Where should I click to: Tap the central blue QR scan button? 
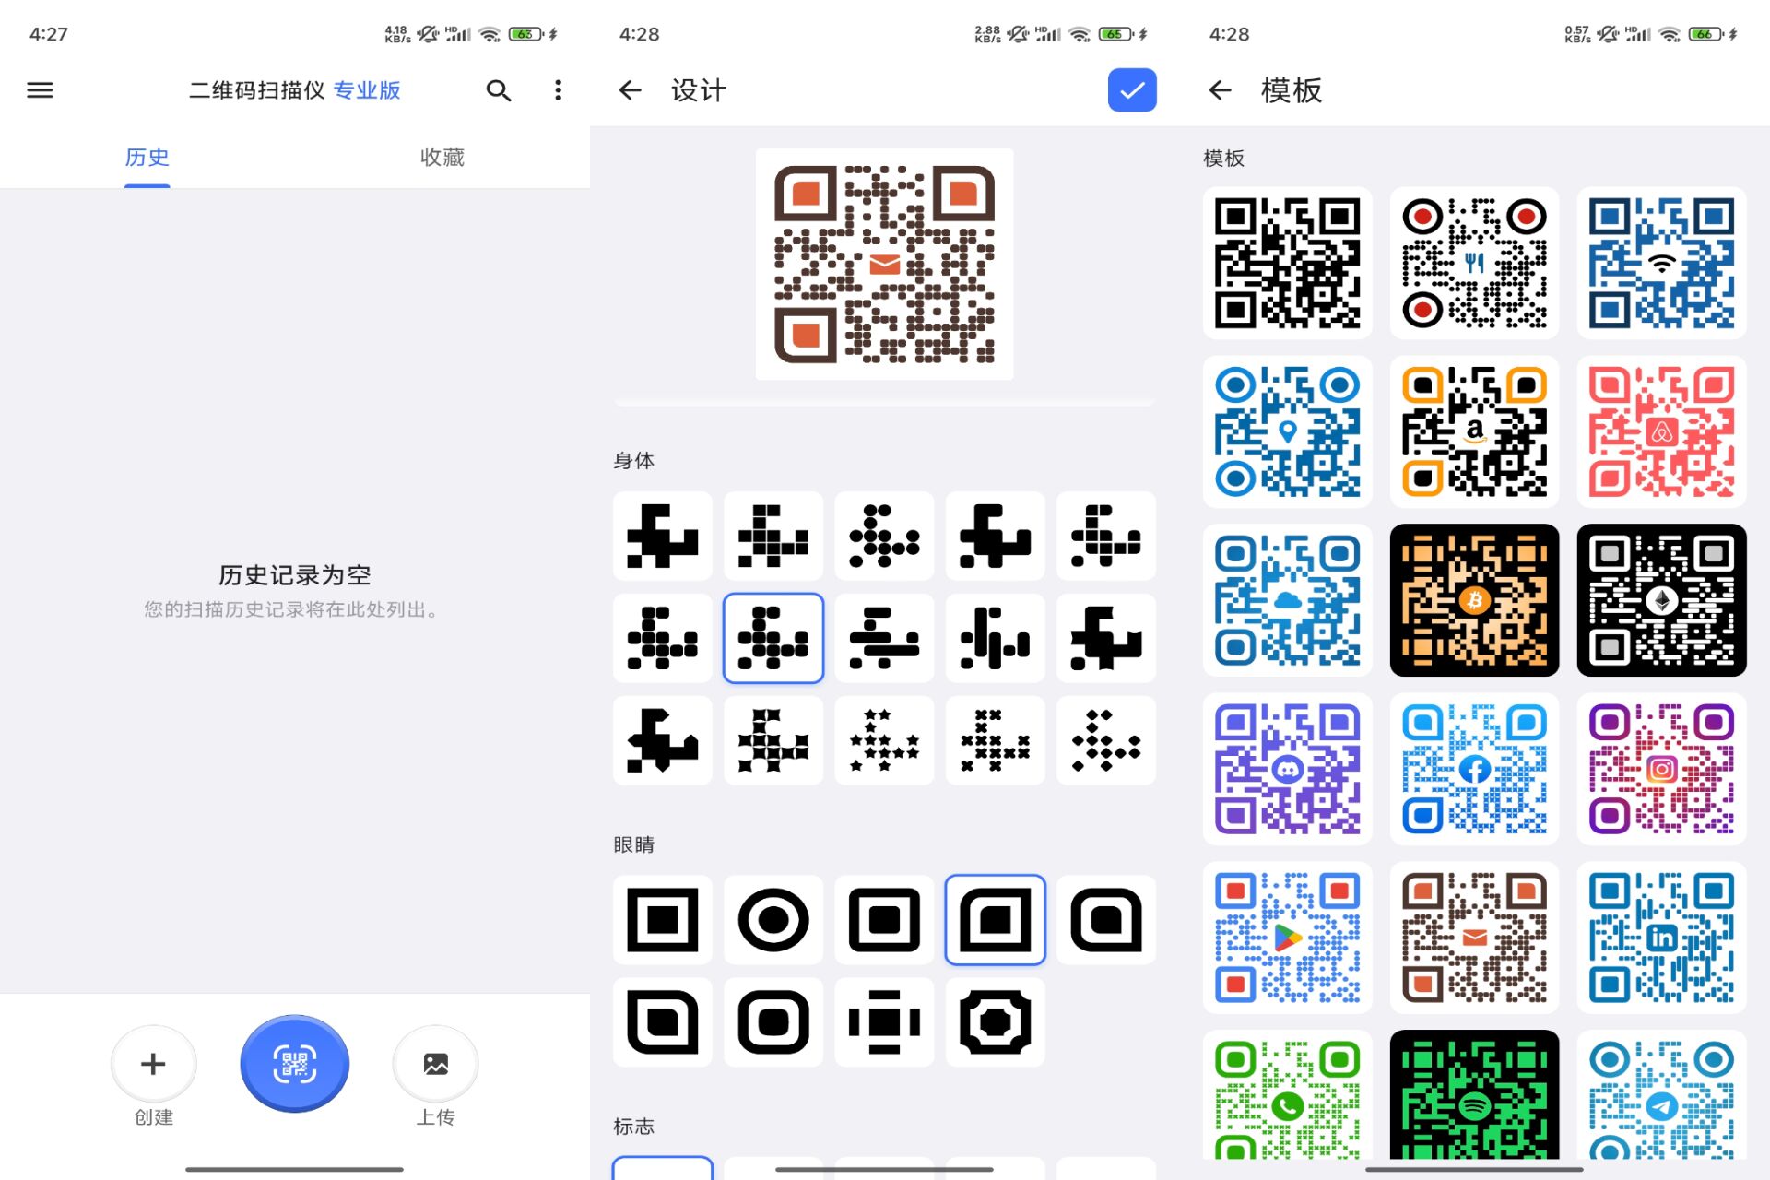click(x=294, y=1063)
